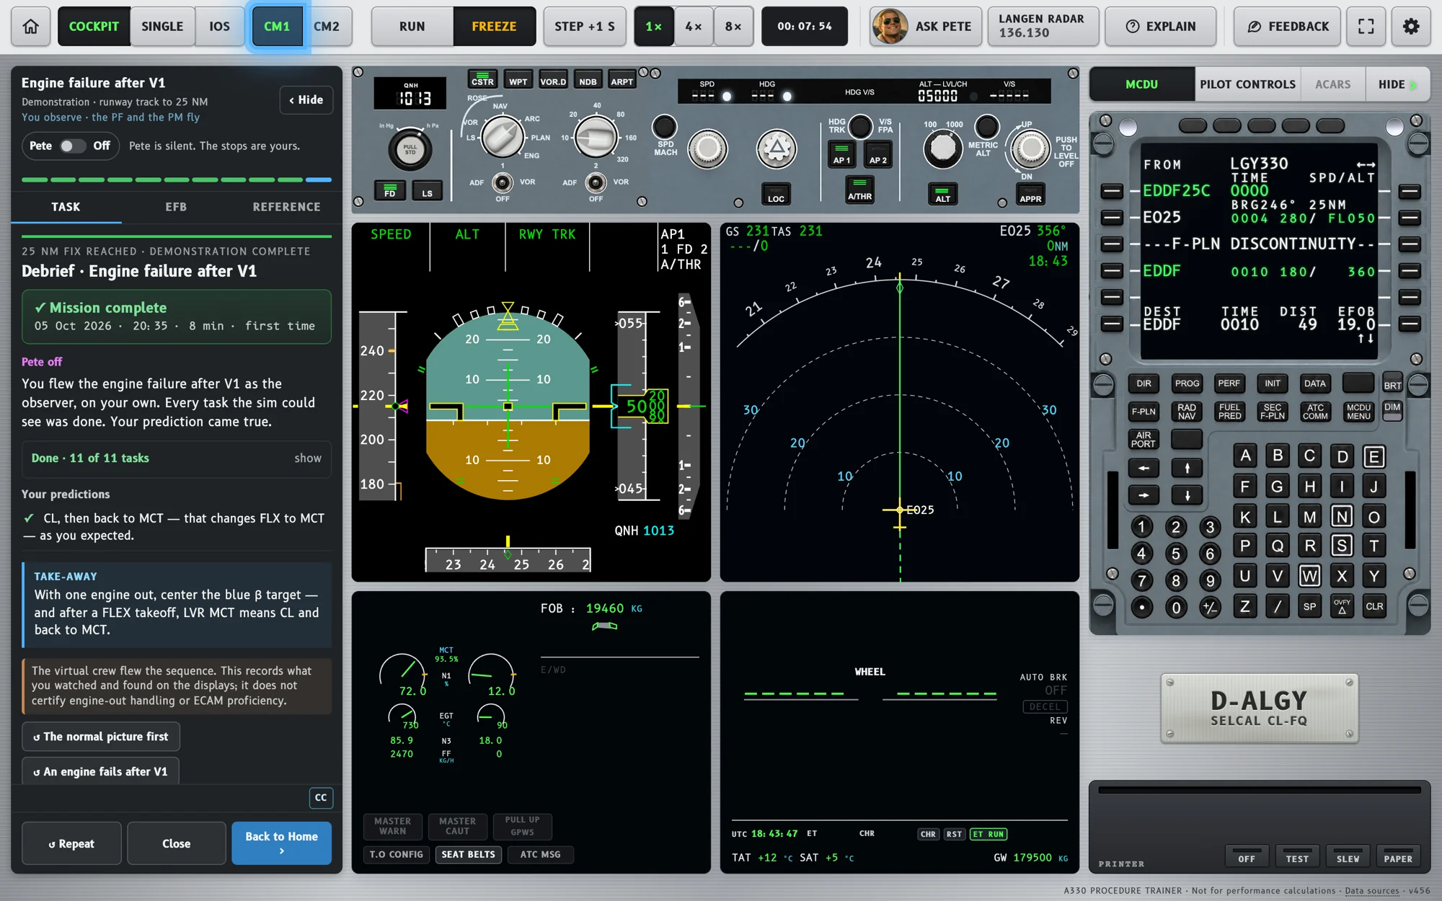The image size is (1442, 901).
Task: Click the Home icon button
Action: pyautogui.click(x=30, y=27)
